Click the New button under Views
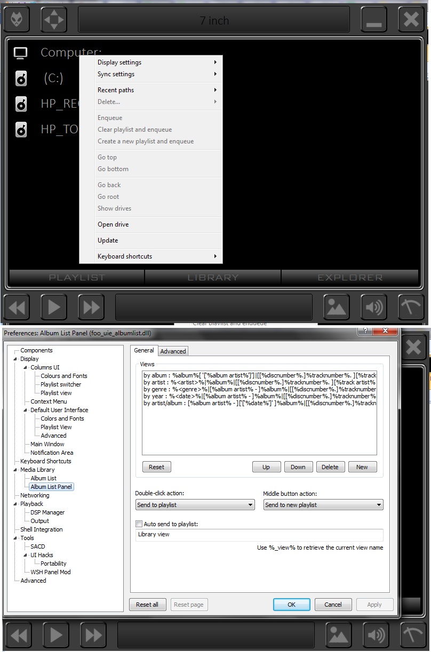Image resolution: width=431 pixels, height=652 pixels. tap(362, 467)
